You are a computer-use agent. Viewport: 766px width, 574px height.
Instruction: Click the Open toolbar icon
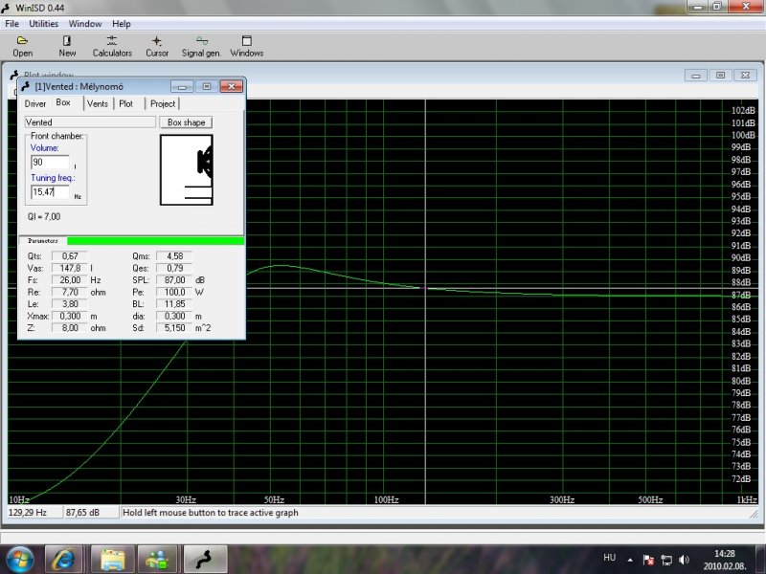(22, 46)
